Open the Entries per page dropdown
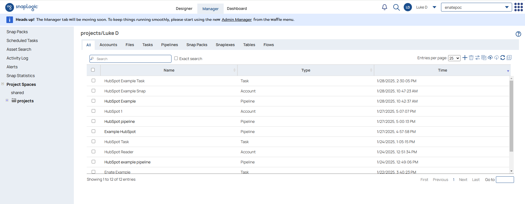This screenshot has height=204, width=525. tap(454, 58)
